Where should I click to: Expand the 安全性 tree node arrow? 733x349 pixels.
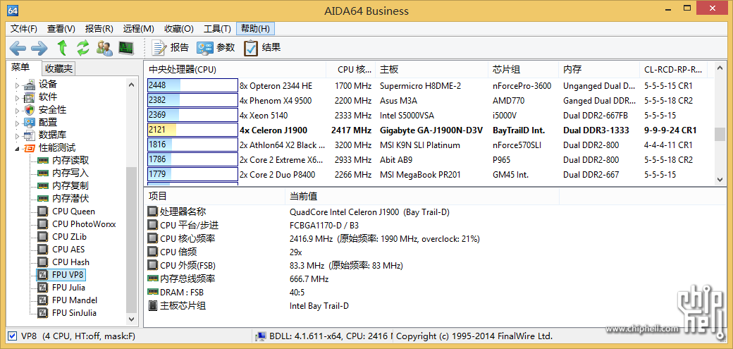pyautogui.click(x=18, y=111)
